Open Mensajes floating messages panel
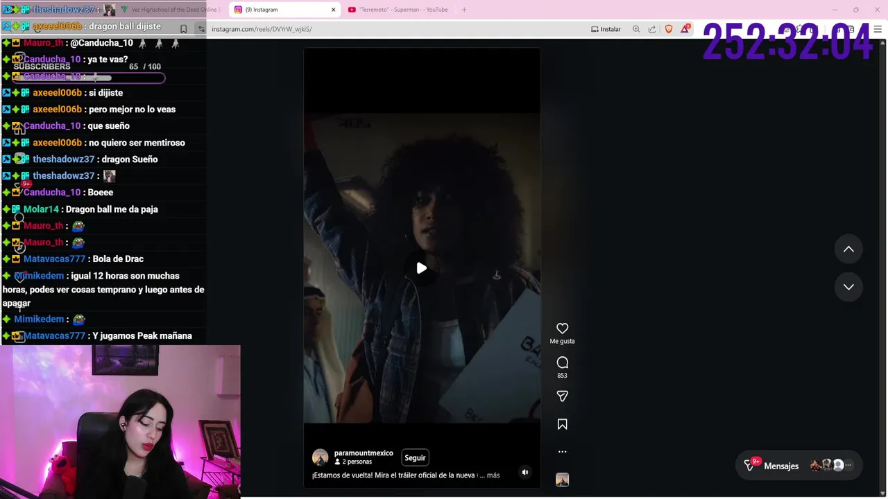 tap(799, 466)
